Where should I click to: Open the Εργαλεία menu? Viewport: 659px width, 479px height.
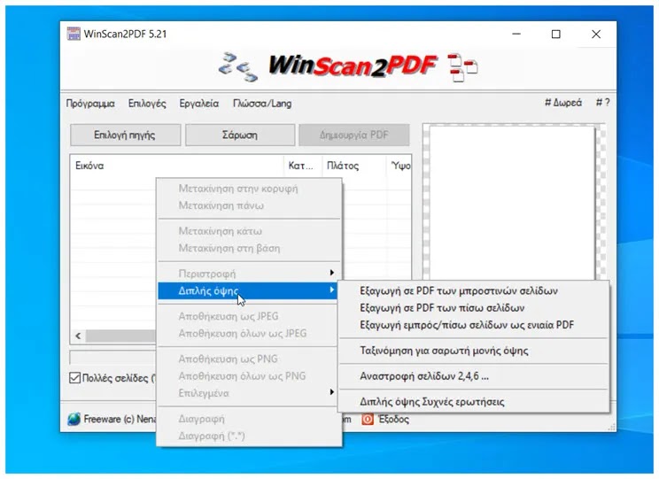point(198,104)
